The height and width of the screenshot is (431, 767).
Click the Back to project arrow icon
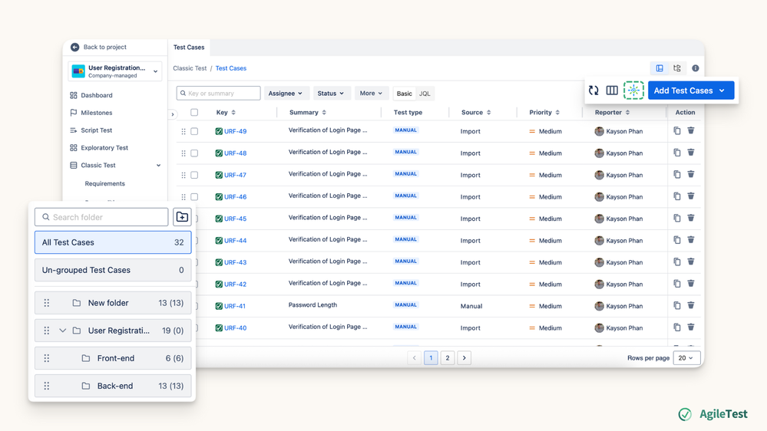[74, 47]
